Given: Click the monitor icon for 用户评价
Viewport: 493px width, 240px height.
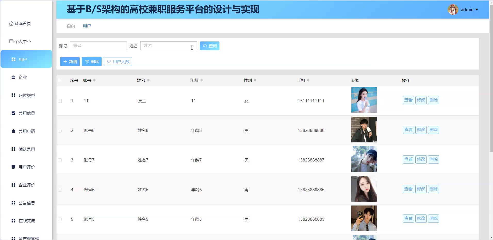Looking at the screenshot, I should (x=13, y=167).
